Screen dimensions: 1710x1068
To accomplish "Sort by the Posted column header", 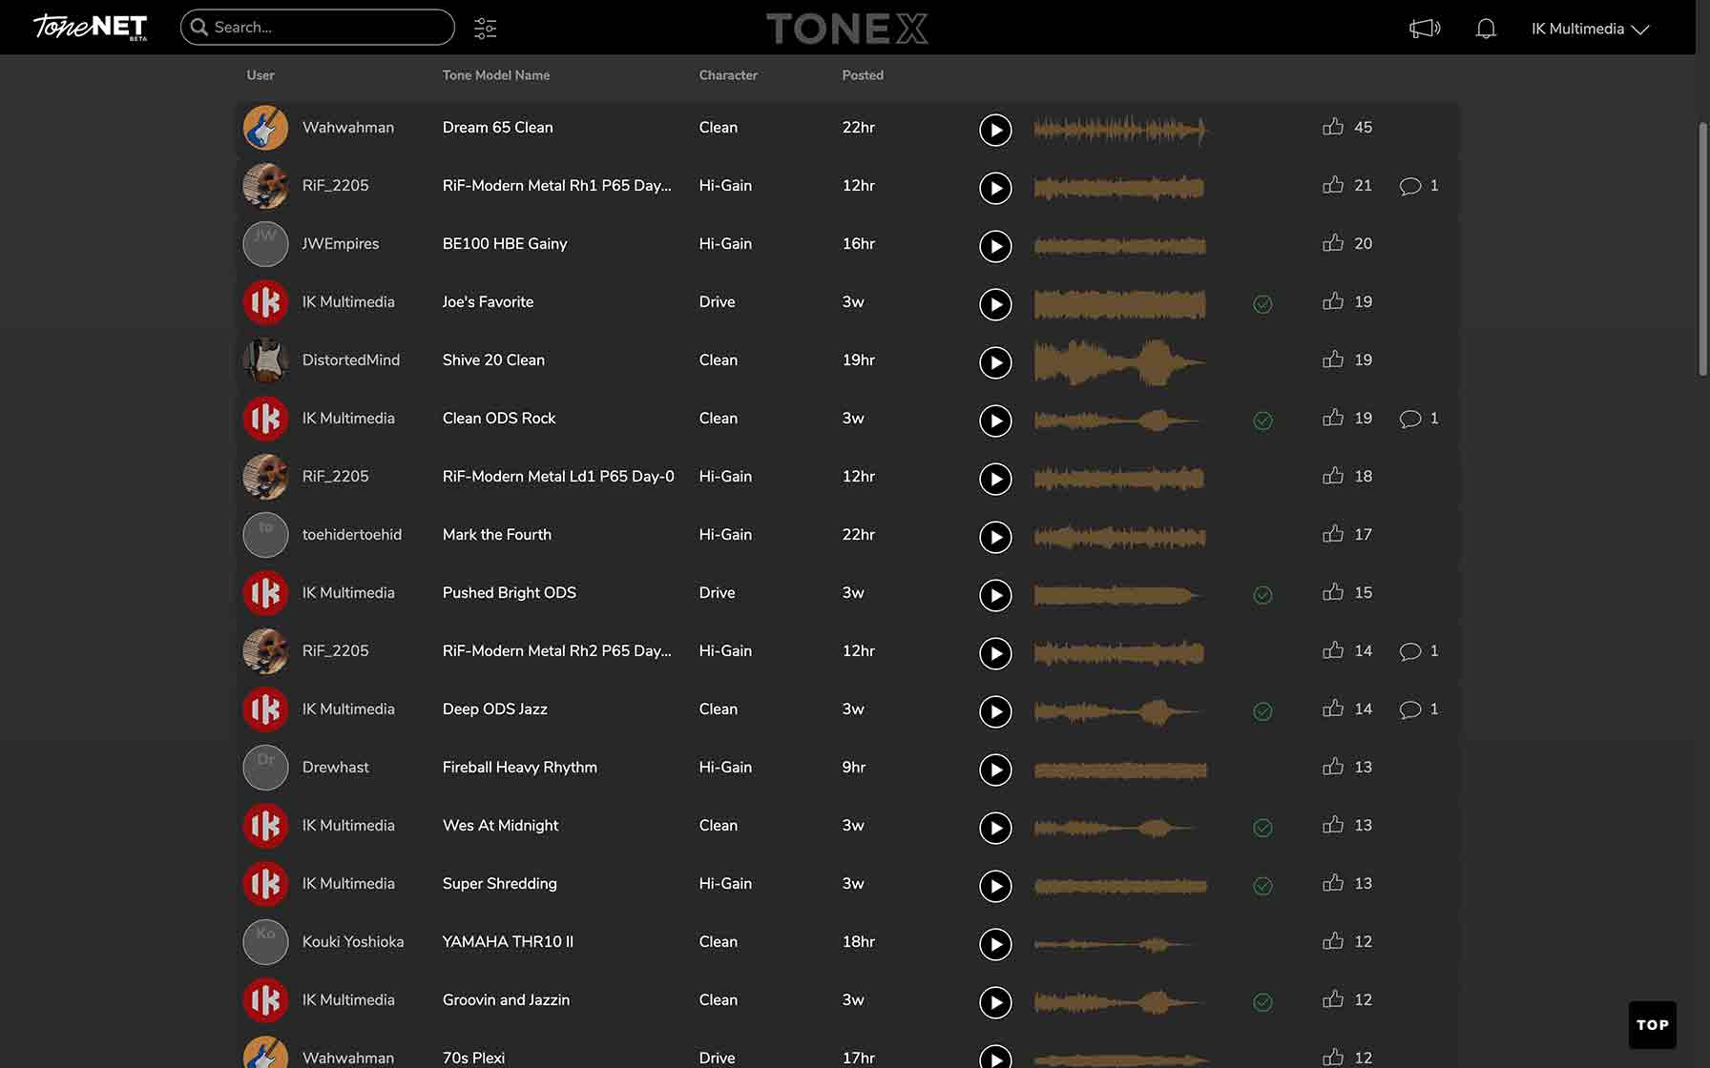I will pos(863,75).
